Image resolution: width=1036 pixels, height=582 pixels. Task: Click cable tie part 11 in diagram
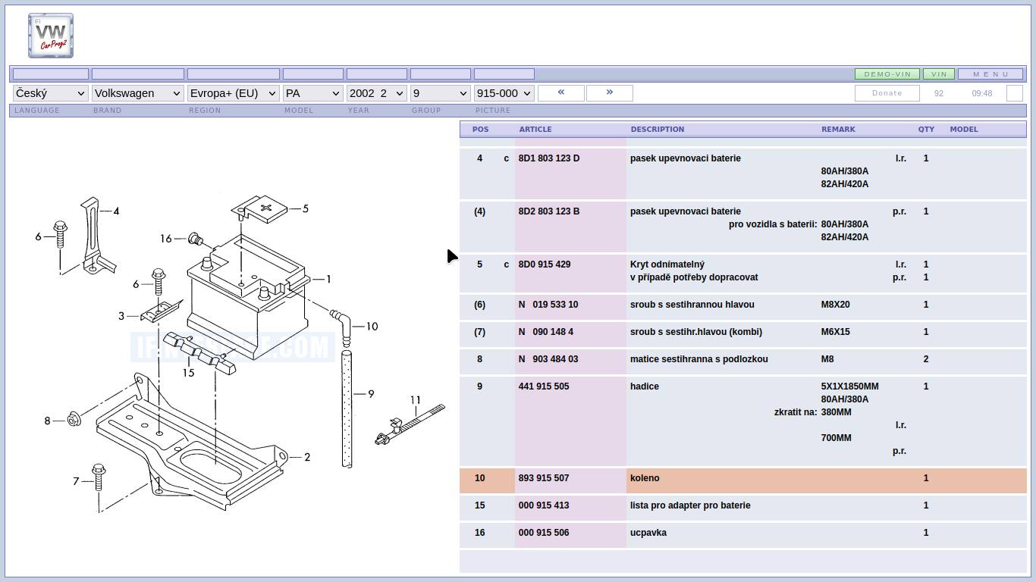tap(410, 426)
